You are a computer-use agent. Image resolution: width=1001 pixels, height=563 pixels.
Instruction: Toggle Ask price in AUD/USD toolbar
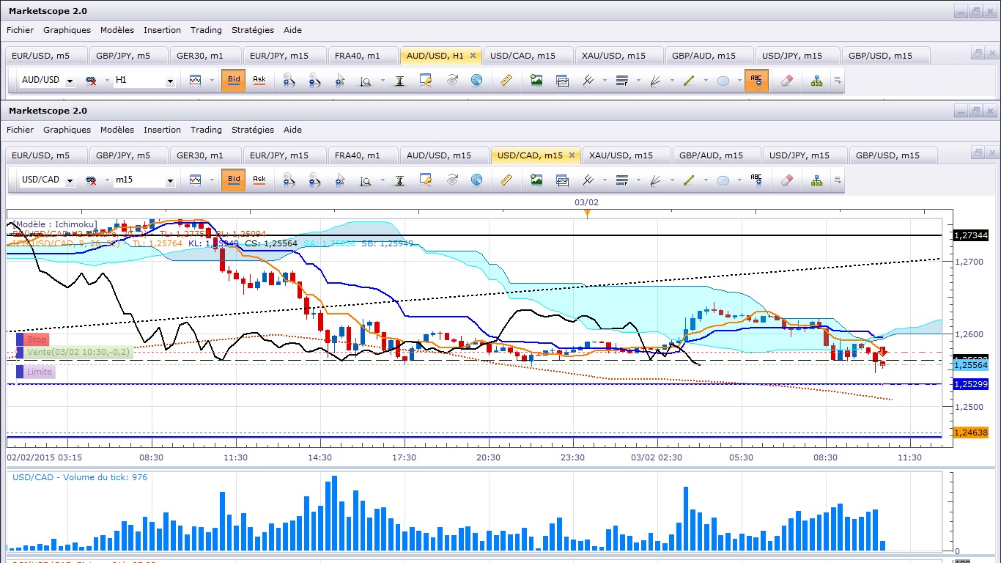pyautogui.click(x=259, y=80)
